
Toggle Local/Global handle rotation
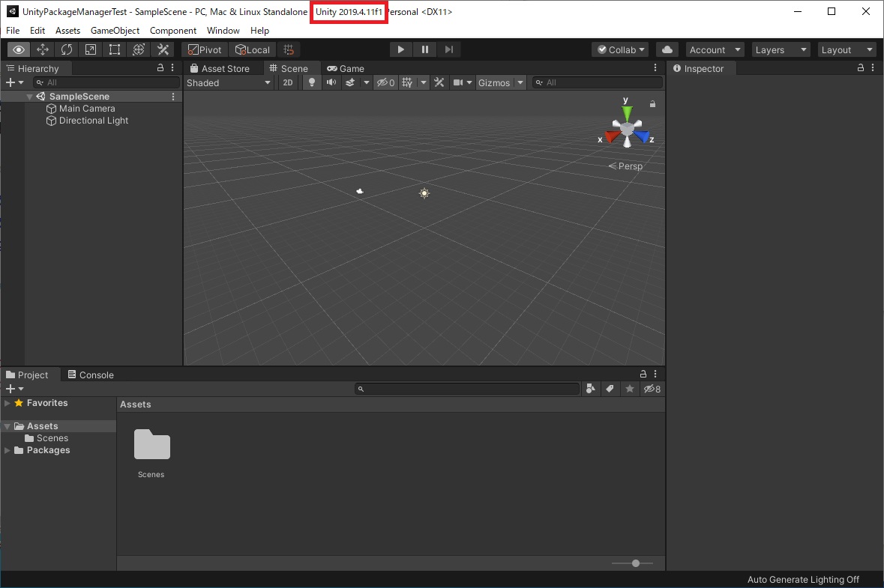click(x=253, y=49)
